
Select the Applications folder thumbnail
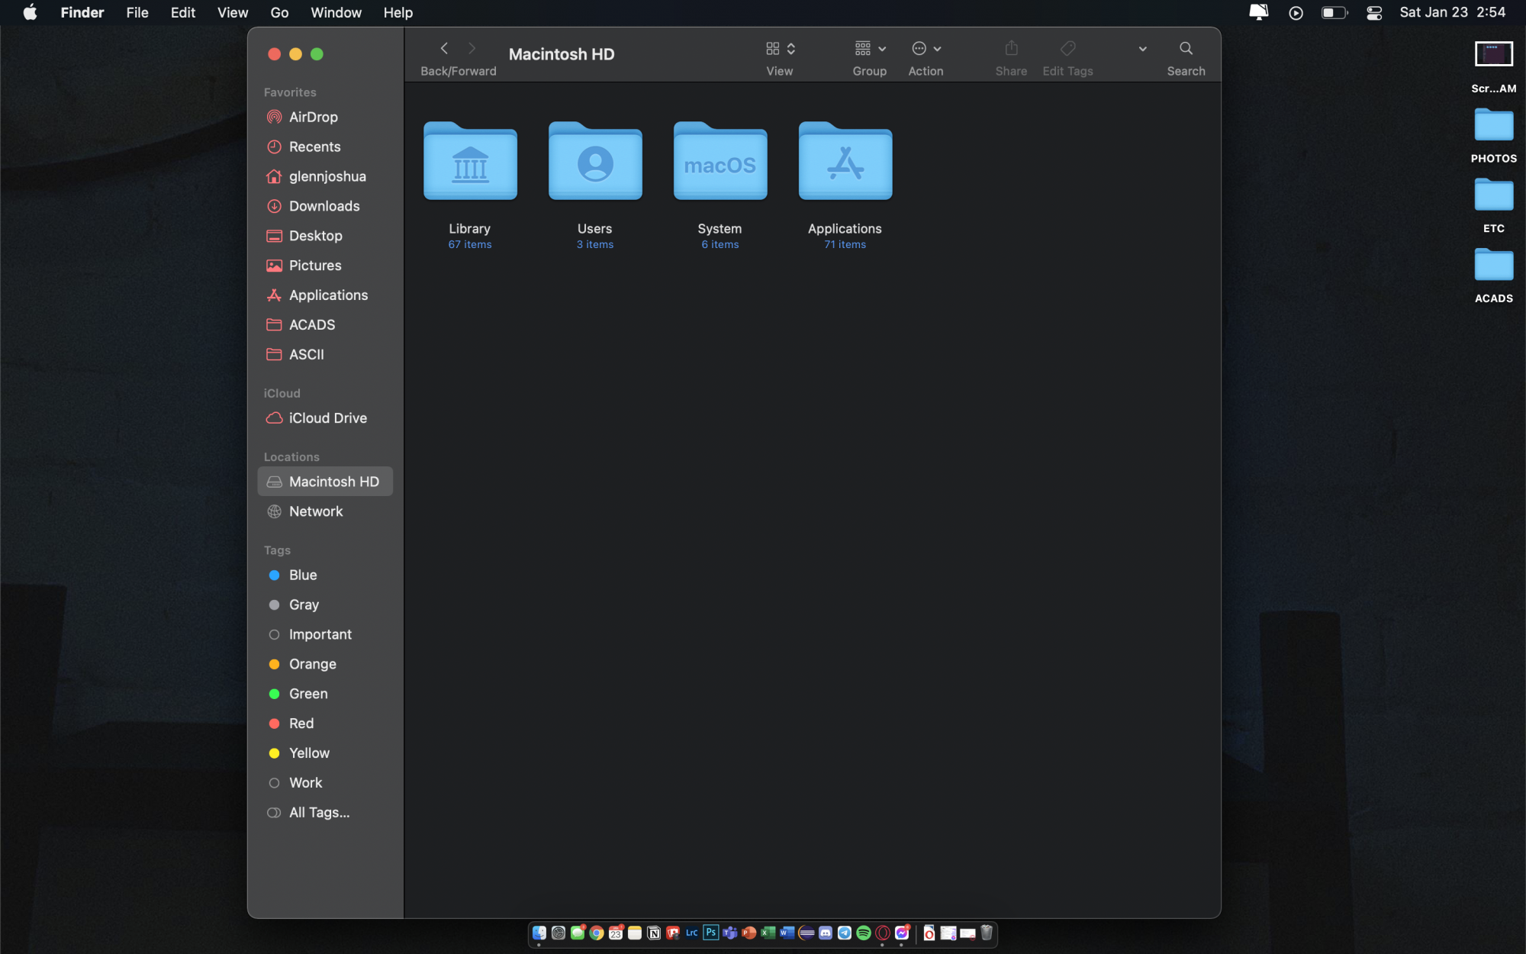[x=845, y=162]
